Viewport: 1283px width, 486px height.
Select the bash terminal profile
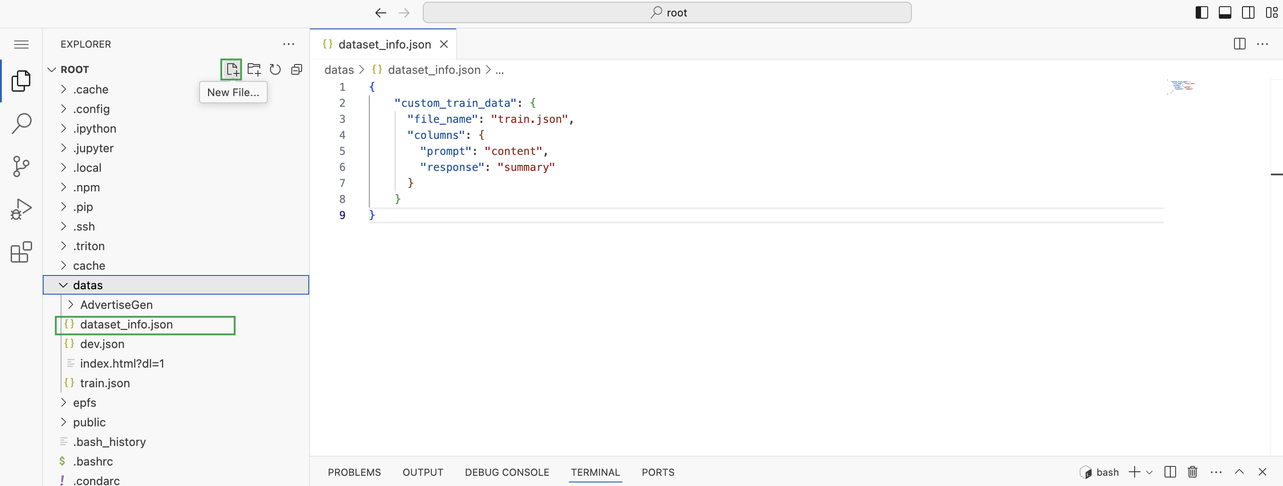[x=1099, y=472]
